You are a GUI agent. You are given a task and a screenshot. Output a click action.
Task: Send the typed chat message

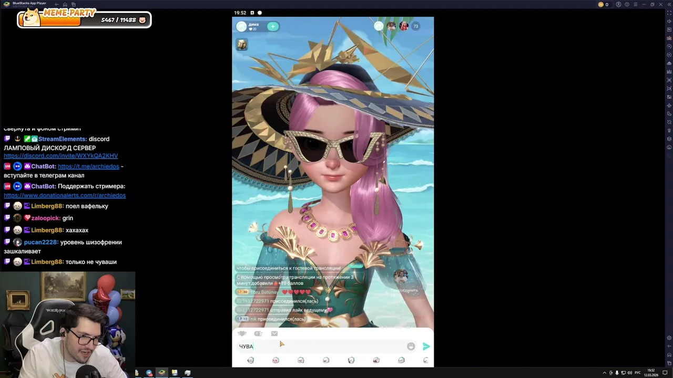(426, 346)
